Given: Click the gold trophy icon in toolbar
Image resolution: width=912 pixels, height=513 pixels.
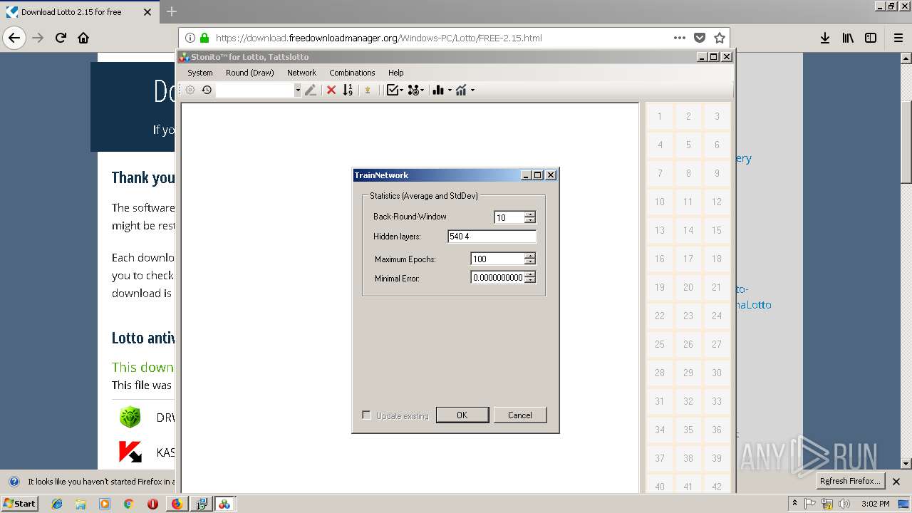Looking at the screenshot, I should pyautogui.click(x=368, y=90).
